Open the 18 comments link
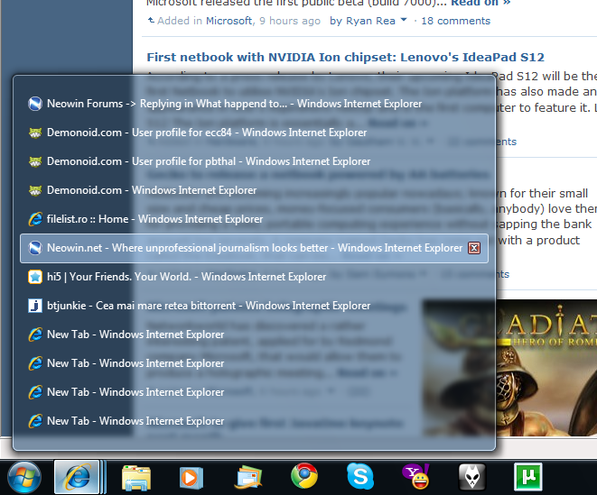Screen dimensions: 597x495 455,21
